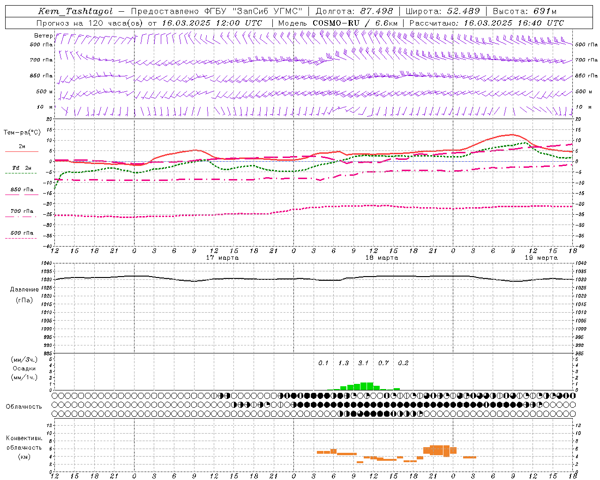This screenshot has width=600, height=480.
Task: Select the '19 марта' date label
Action: click(541, 257)
